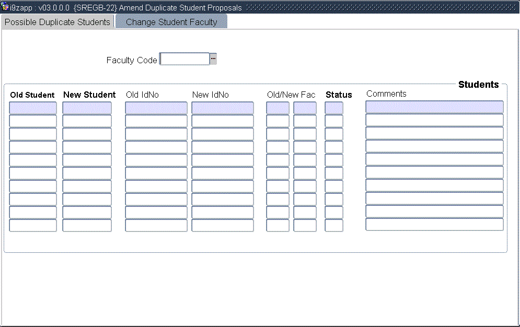The image size is (520, 327).
Task: Open the Faculty Code lookup list button
Action: pos(213,59)
